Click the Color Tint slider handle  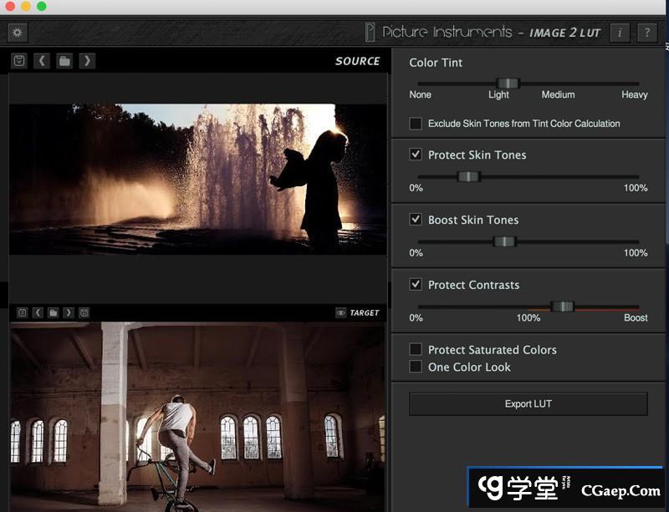[x=508, y=84]
